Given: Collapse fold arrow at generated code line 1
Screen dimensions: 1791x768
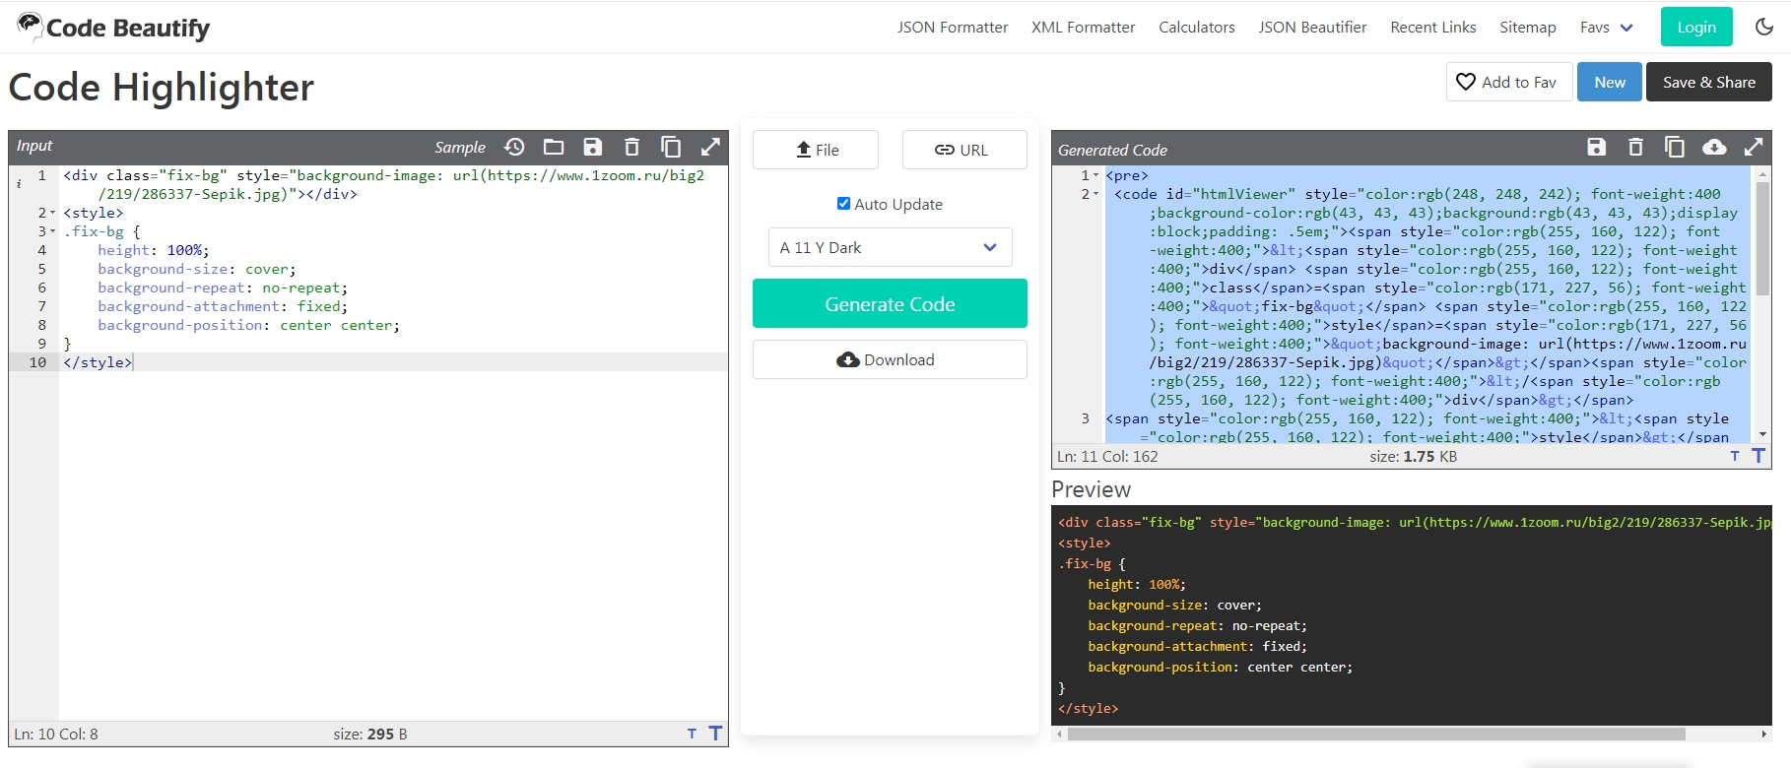Looking at the screenshot, I should 1096,175.
